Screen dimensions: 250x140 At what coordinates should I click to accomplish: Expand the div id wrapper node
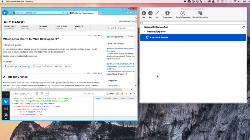pos(17,112)
